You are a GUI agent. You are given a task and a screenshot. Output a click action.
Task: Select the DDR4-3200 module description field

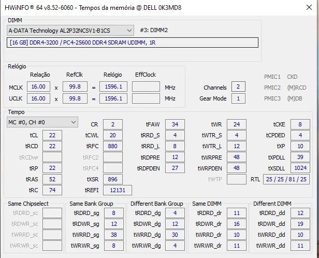[133, 42]
